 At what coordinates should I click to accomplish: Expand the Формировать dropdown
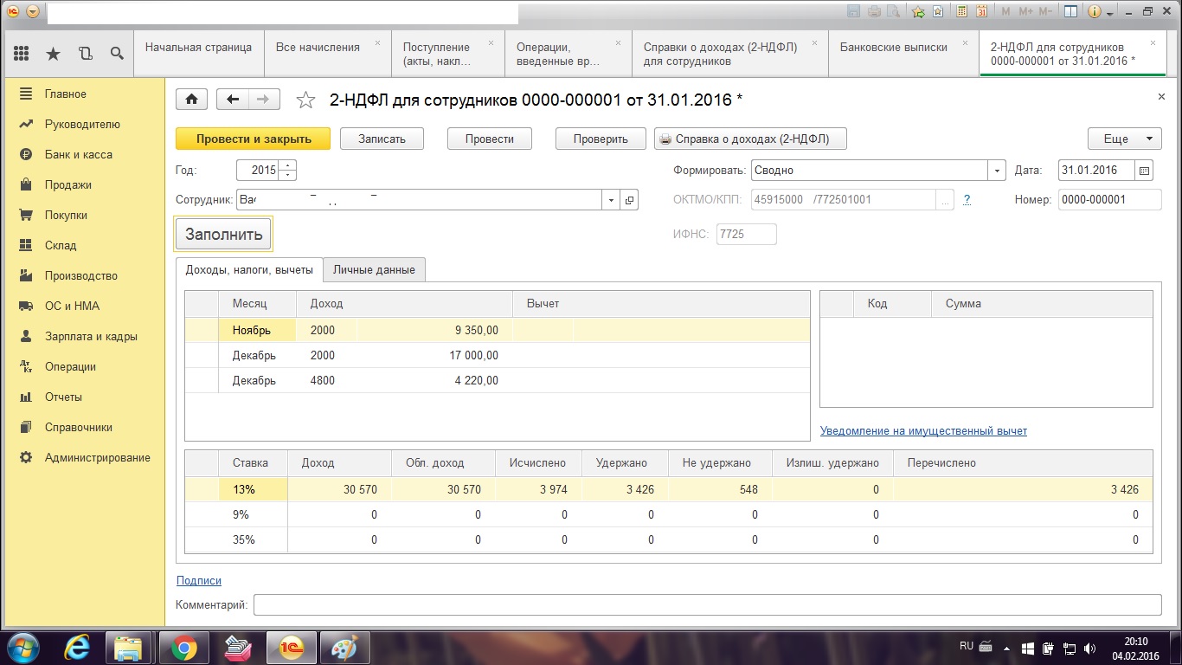click(x=998, y=171)
